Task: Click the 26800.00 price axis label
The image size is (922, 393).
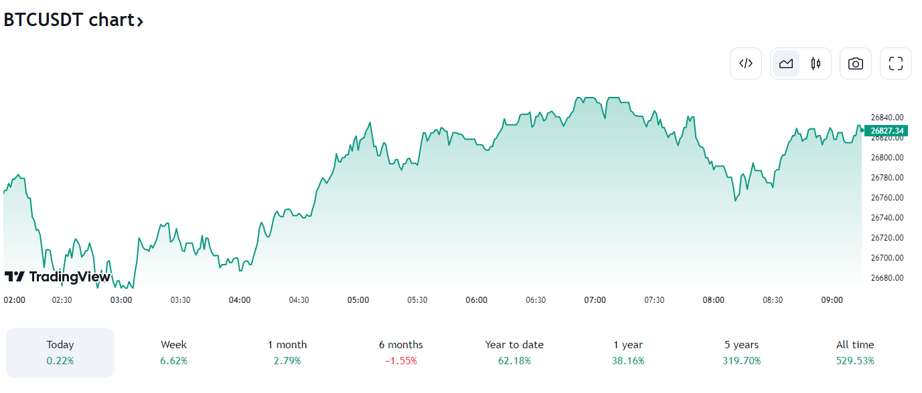Action: click(887, 158)
